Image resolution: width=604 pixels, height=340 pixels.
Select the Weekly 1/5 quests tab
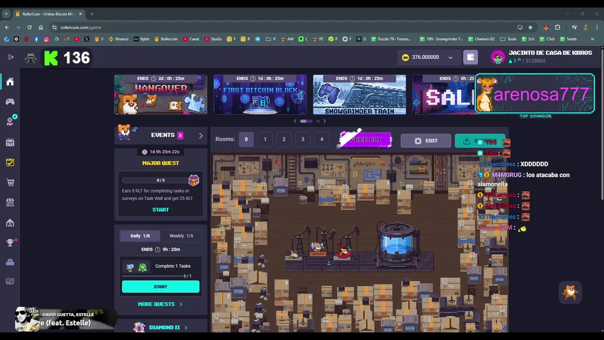click(181, 236)
